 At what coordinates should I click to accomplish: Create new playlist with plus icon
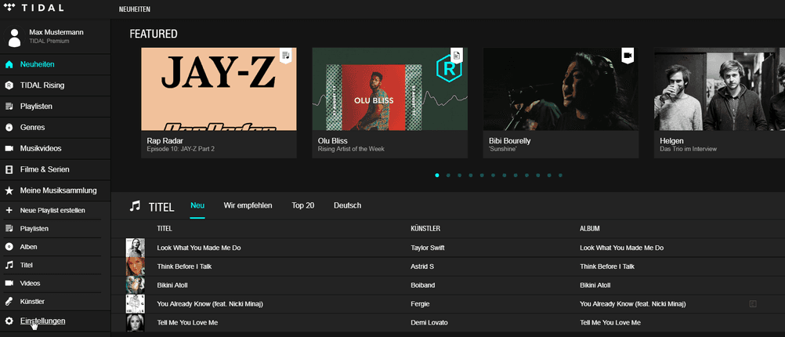(9, 210)
